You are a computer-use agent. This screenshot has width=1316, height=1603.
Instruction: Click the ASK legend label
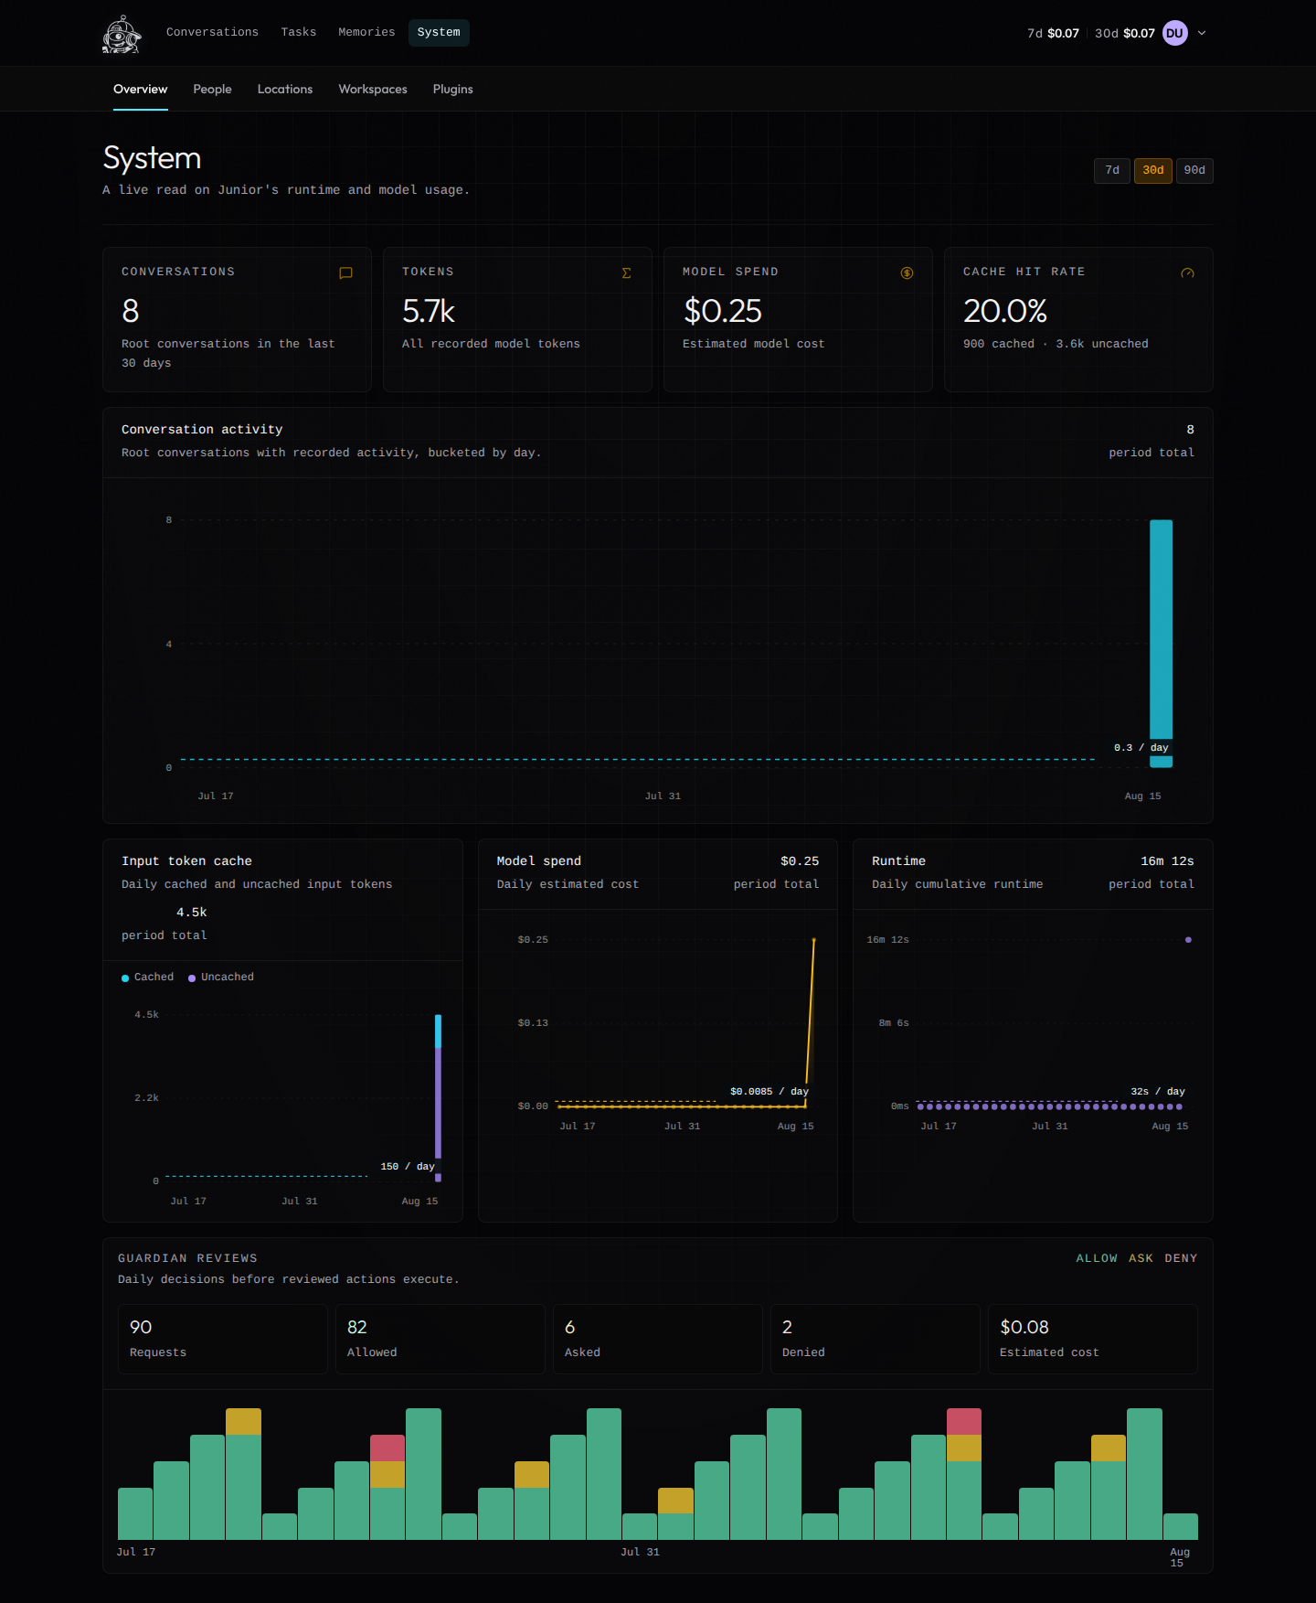[1141, 1258]
